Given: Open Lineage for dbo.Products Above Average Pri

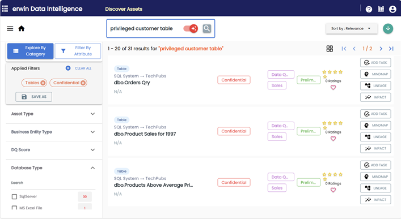Looking at the screenshot, I should [x=375, y=188].
